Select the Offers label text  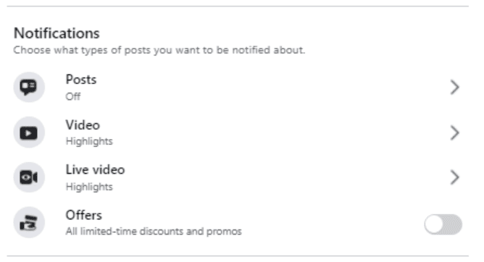83,215
